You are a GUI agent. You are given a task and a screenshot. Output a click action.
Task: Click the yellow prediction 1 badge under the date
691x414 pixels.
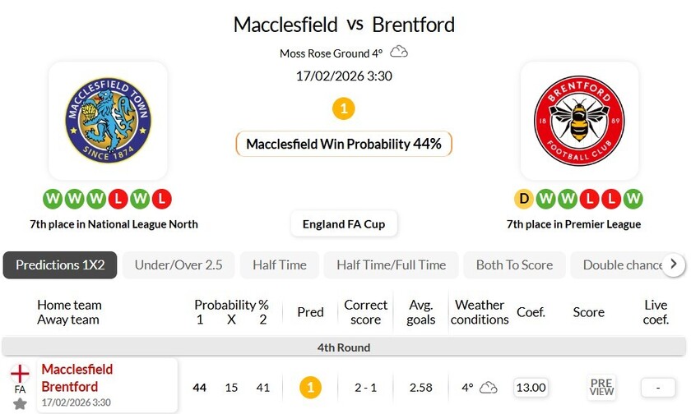(x=344, y=108)
